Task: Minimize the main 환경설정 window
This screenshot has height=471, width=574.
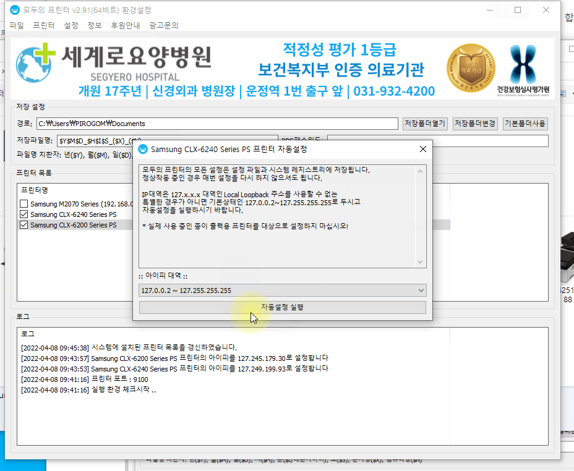Action: 490,10
